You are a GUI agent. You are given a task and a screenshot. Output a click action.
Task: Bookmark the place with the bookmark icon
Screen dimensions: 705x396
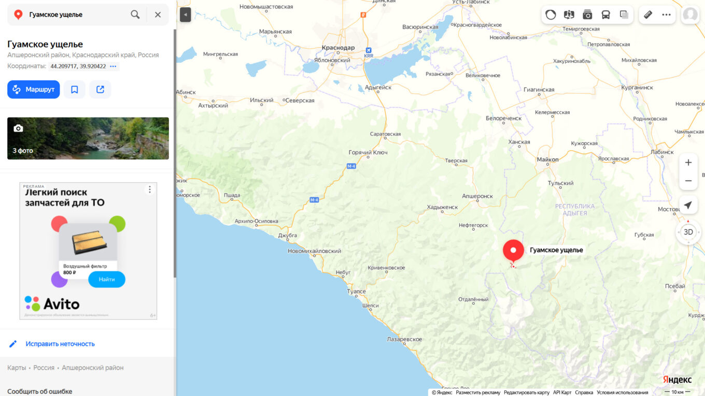pos(75,90)
